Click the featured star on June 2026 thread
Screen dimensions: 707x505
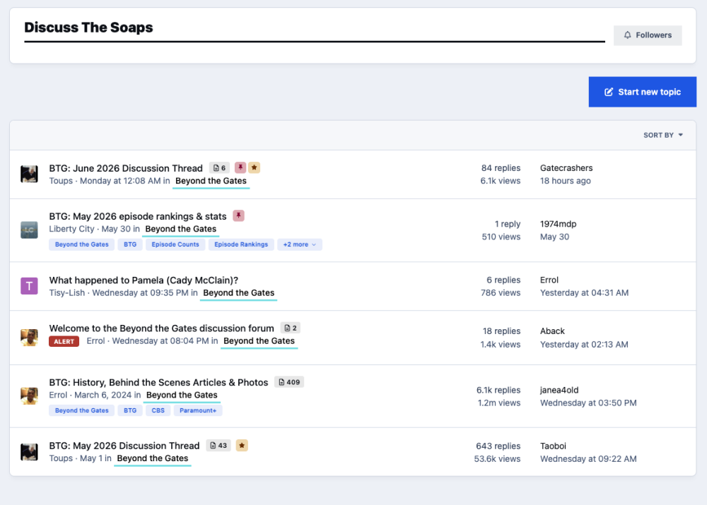point(255,167)
